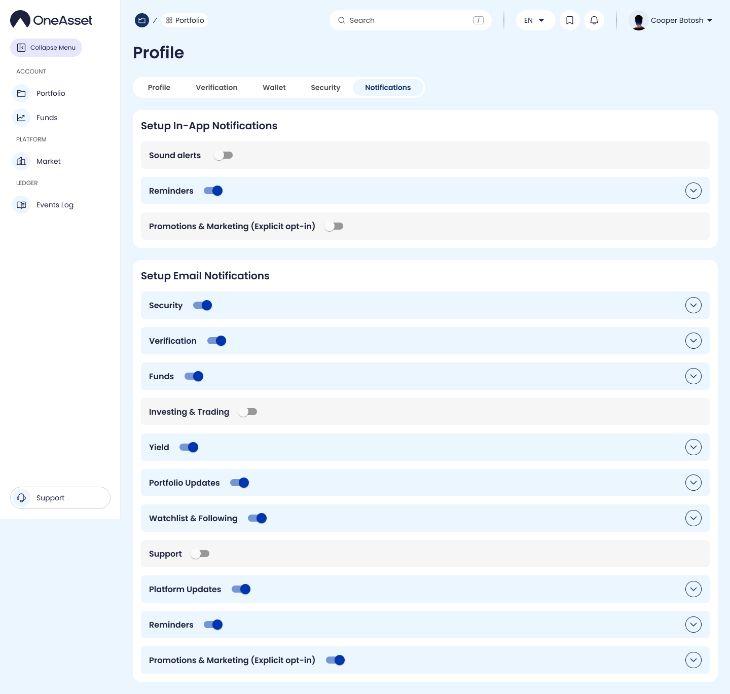Disable the Yield email notifications toggle
The image size is (730, 694).
189,447
